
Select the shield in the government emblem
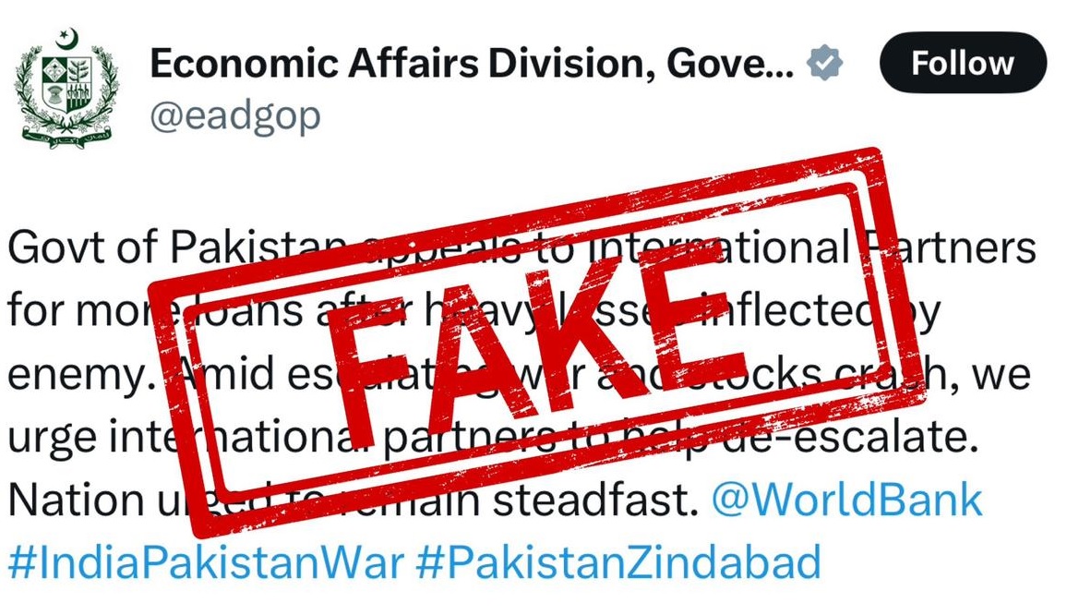pos(66,85)
